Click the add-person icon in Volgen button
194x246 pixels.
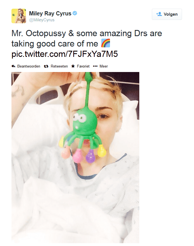pos(159,14)
